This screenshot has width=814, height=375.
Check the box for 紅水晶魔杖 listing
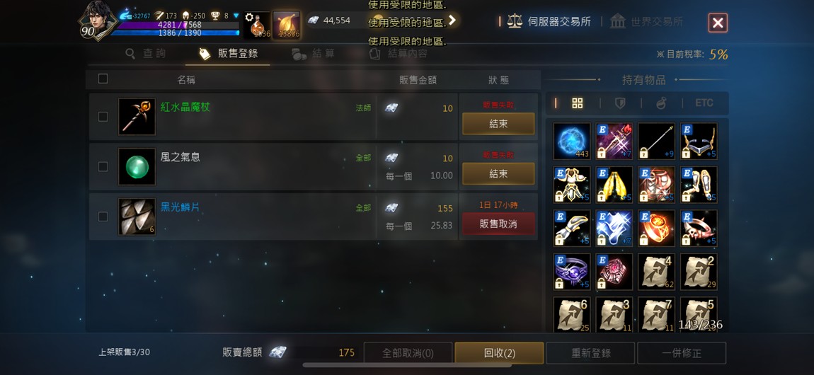click(x=103, y=117)
